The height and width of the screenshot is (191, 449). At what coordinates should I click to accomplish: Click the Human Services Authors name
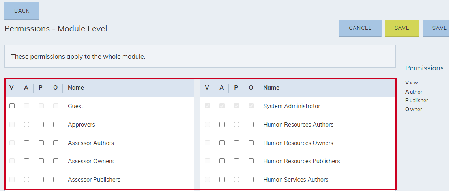296,180
